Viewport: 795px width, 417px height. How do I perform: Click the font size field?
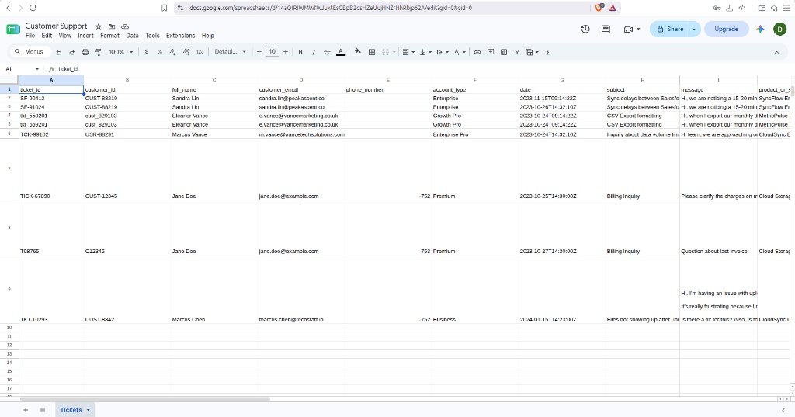point(273,52)
